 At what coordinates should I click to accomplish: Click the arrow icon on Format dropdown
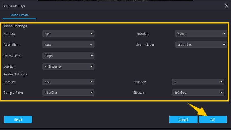pos(92,34)
